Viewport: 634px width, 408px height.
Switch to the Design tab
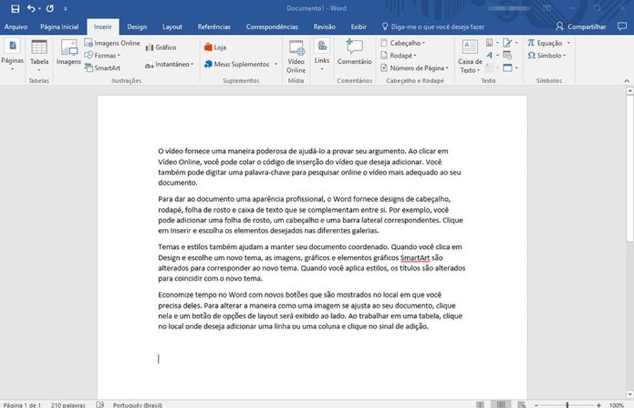[137, 26]
